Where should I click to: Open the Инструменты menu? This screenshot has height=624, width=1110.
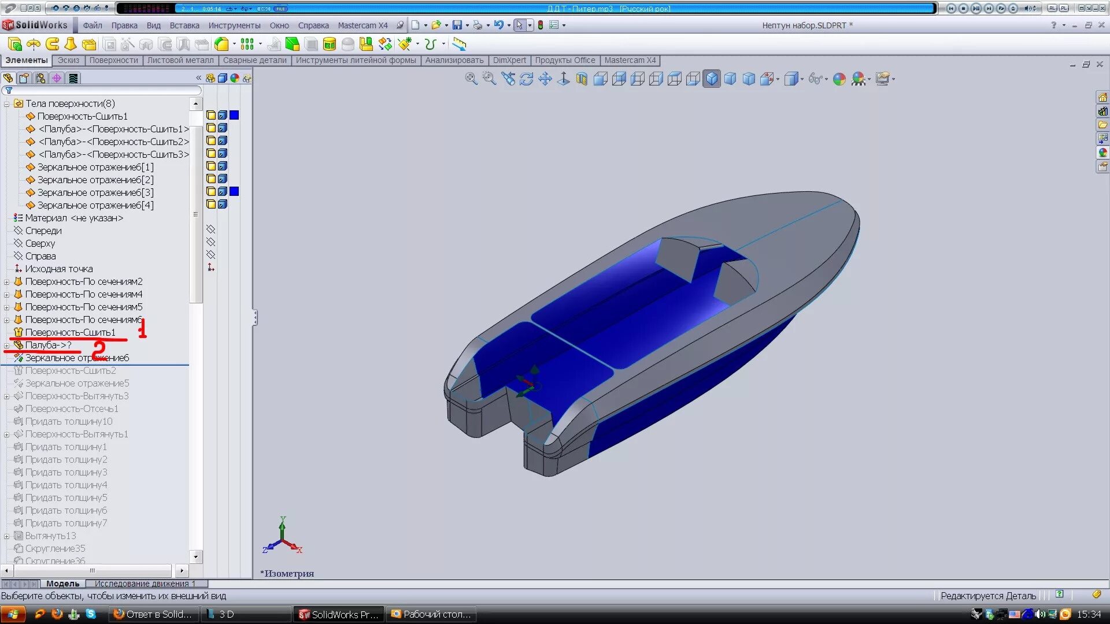pyautogui.click(x=234, y=25)
